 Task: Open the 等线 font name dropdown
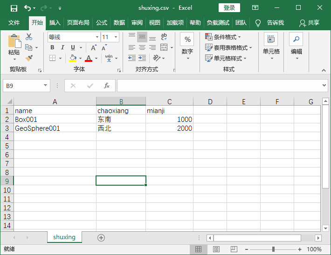tap(97, 37)
